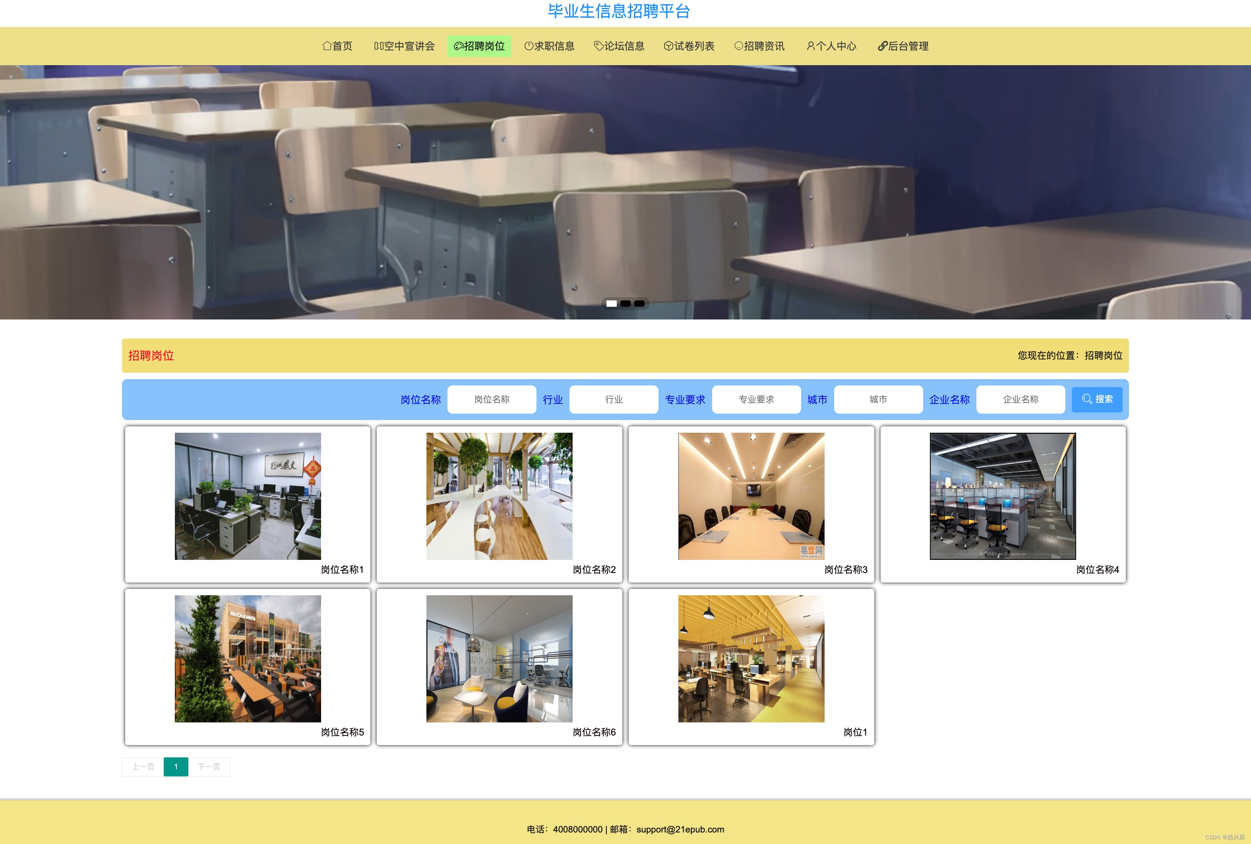Click the 上一页 pagination button

tap(143, 767)
